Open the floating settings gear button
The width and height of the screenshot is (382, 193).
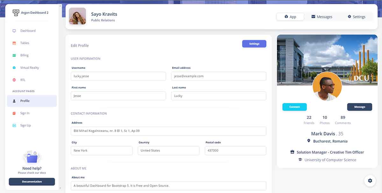[369, 181]
